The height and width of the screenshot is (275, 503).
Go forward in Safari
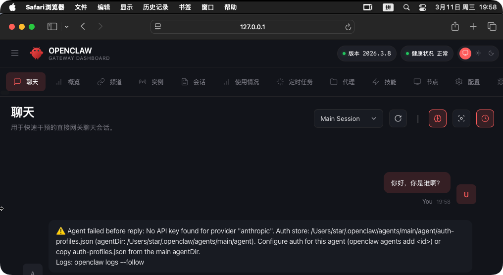pyautogui.click(x=101, y=26)
